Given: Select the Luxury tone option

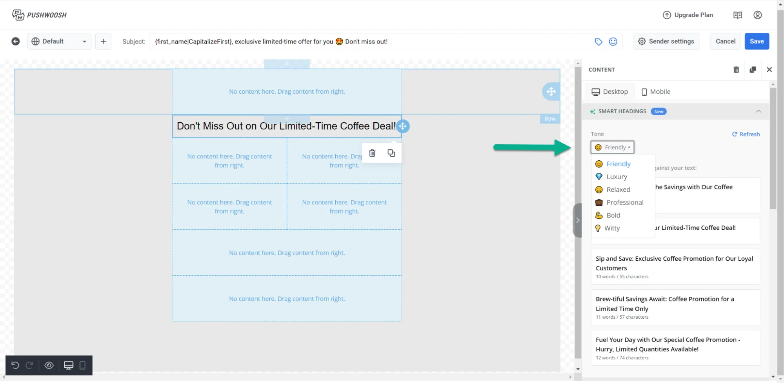Looking at the screenshot, I should (x=617, y=177).
